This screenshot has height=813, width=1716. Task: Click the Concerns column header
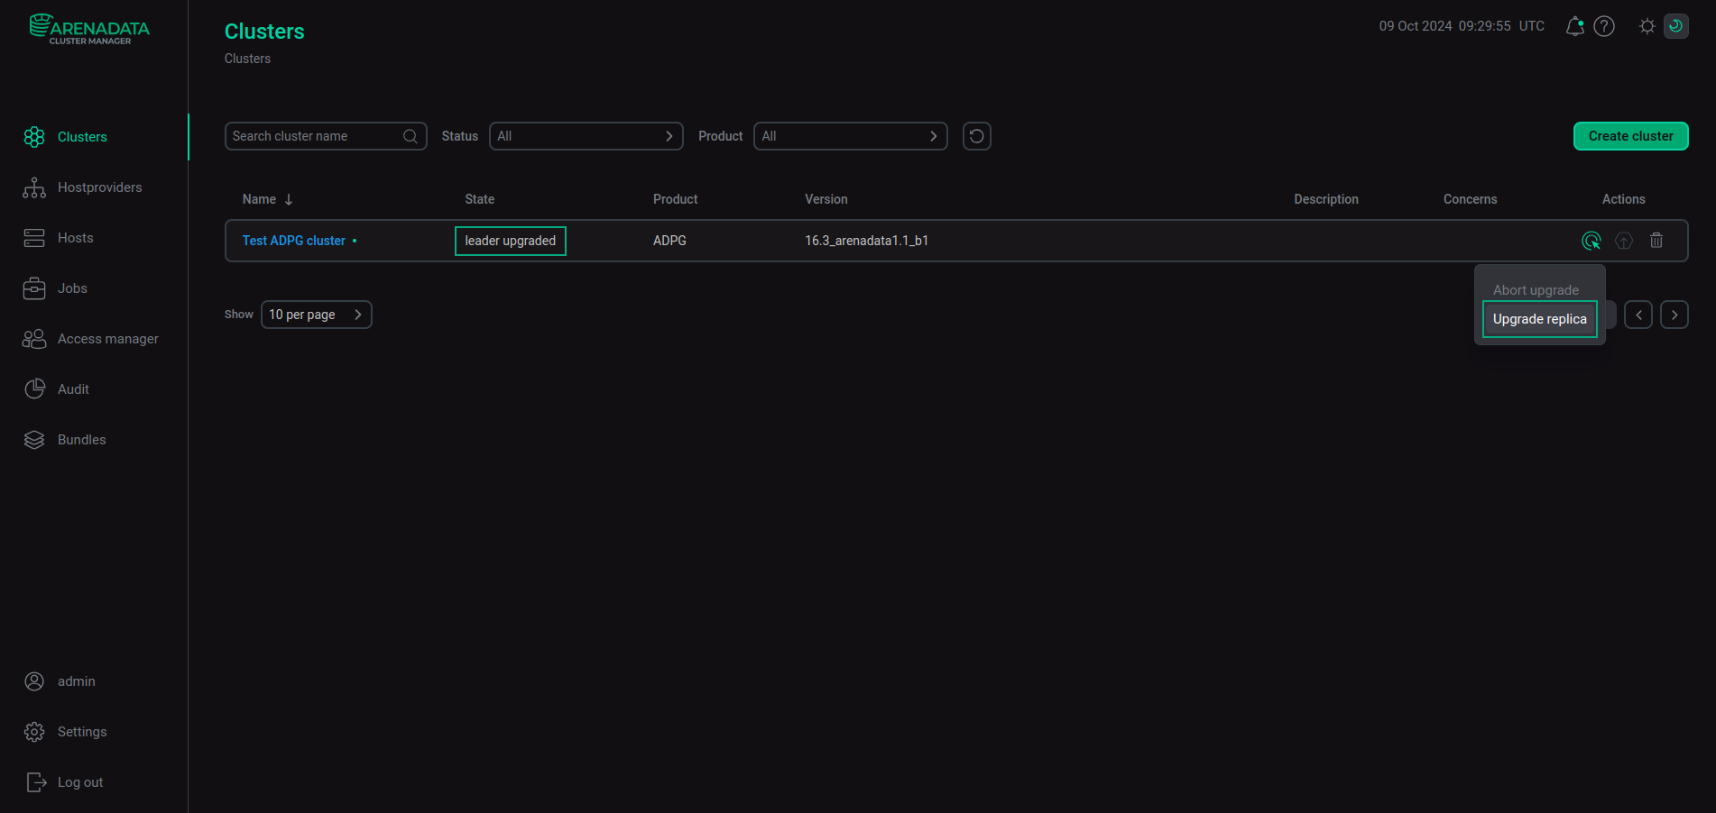coord(1471,199)
